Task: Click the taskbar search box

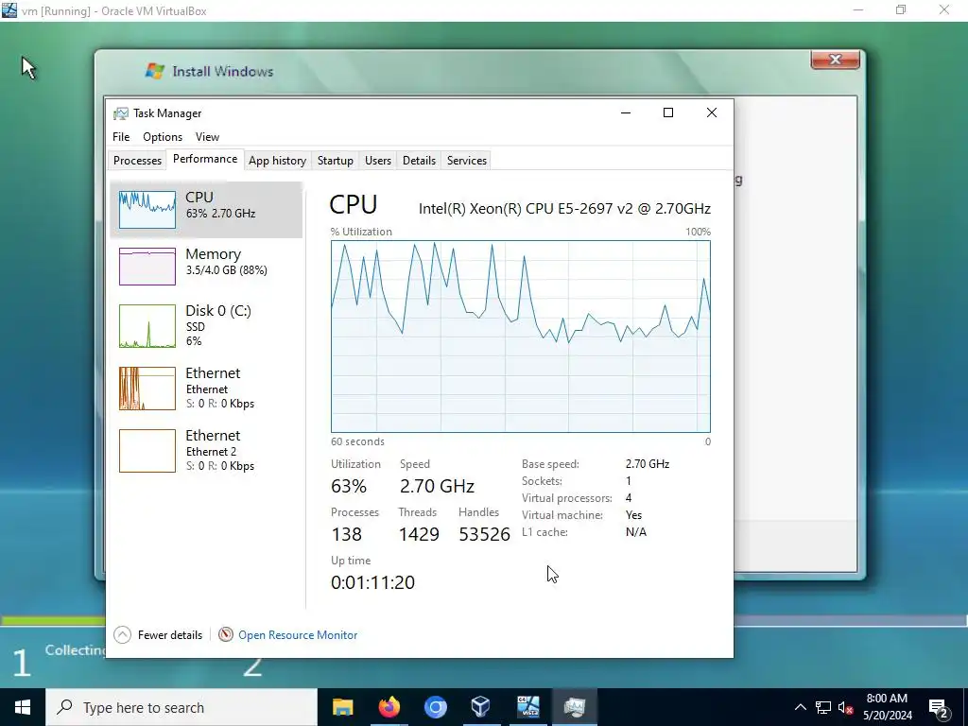Action: click(181, 707)
